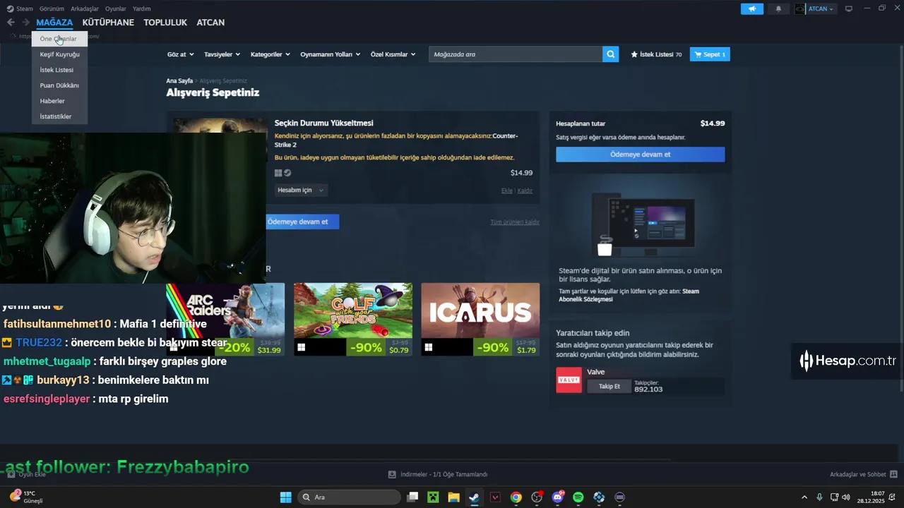Screen dimensions: 904x508
Task: Click Takip Et to follow Valve
Action: pyautogui.click(x=609, y=387)
